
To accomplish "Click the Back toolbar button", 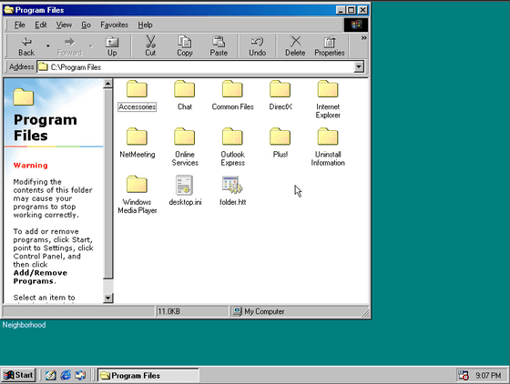I will click(x=26, y=46).
